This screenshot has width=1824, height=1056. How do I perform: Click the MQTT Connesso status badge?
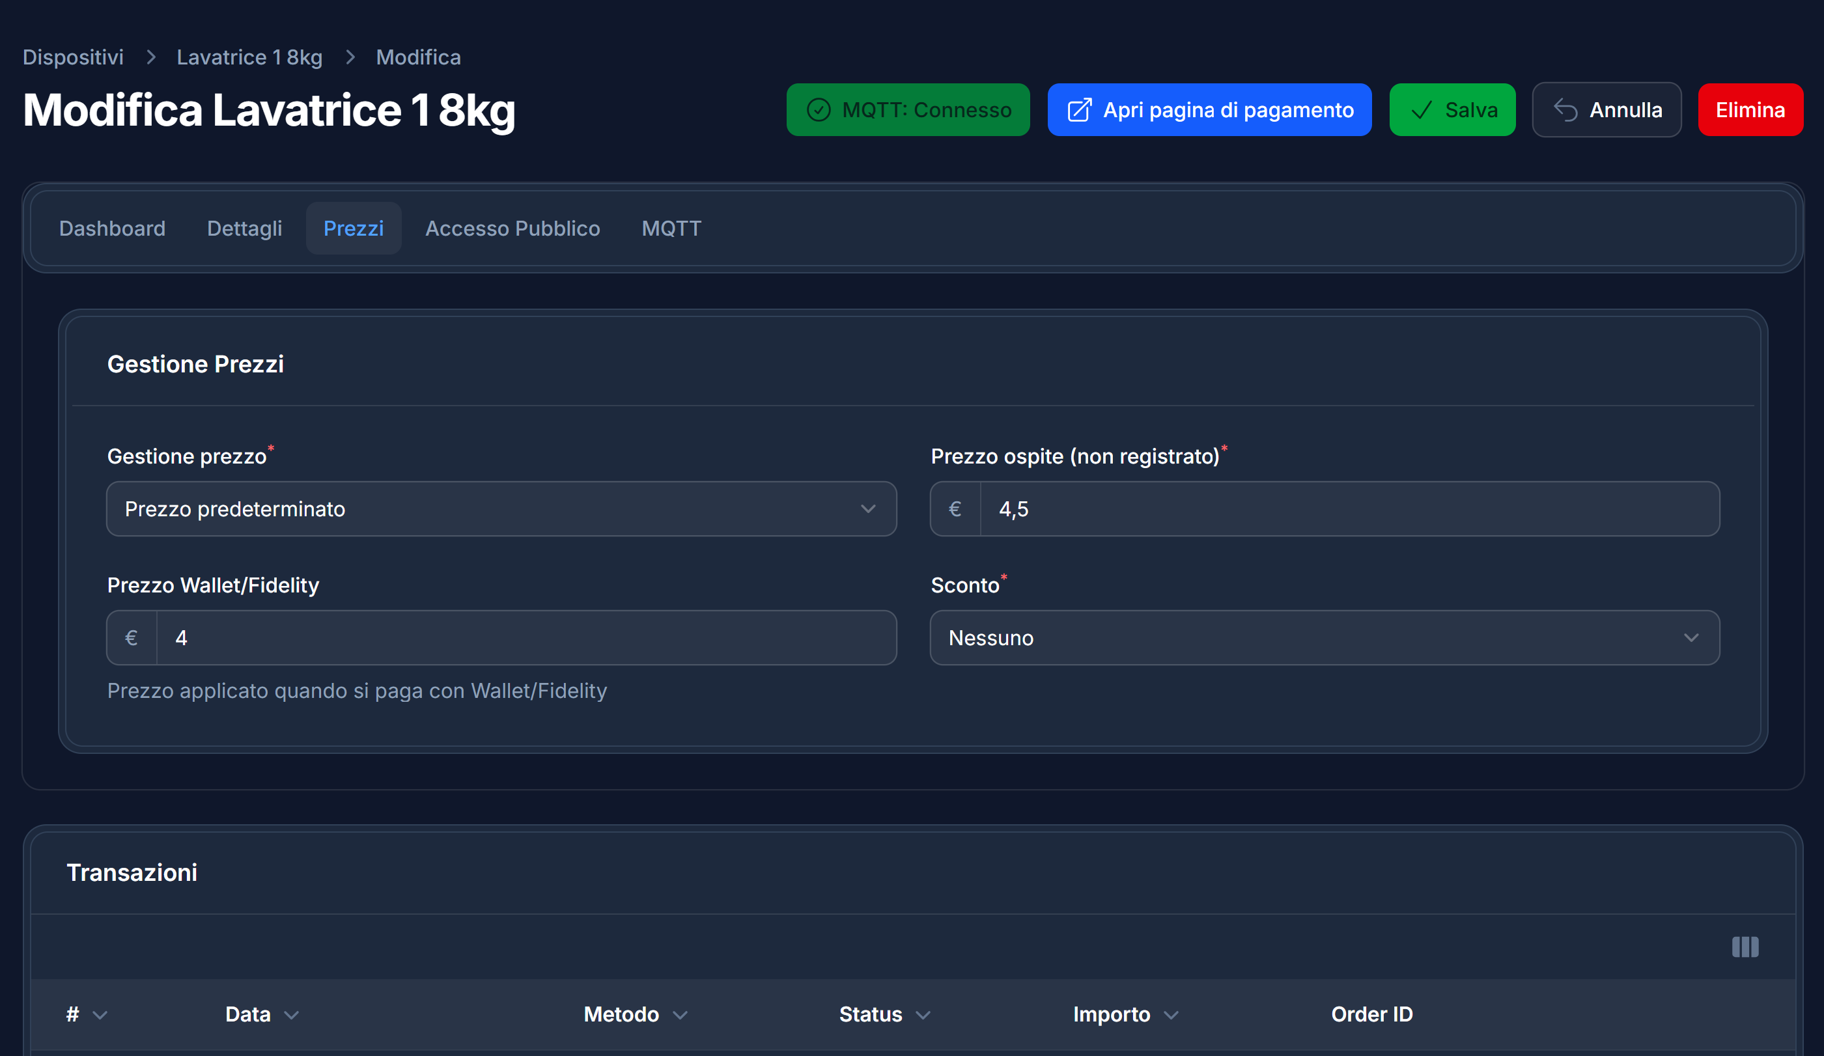tap(908, 110)
